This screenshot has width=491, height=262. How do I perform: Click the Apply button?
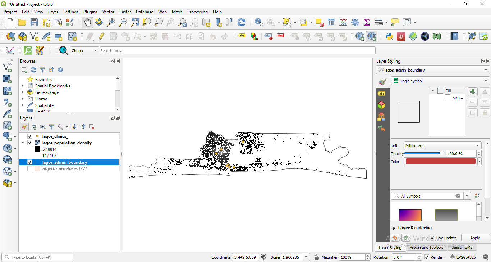coord(475,238)
